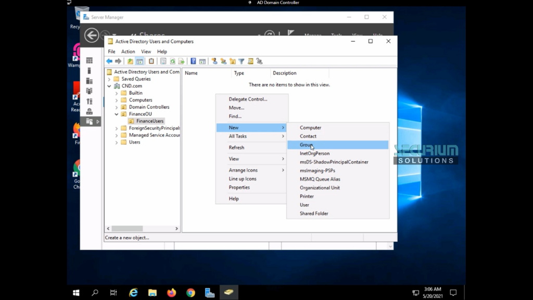The height and width of the screenshot is (300, 533).
Task: Expand the Users tree node
Action: click(116, 143)
